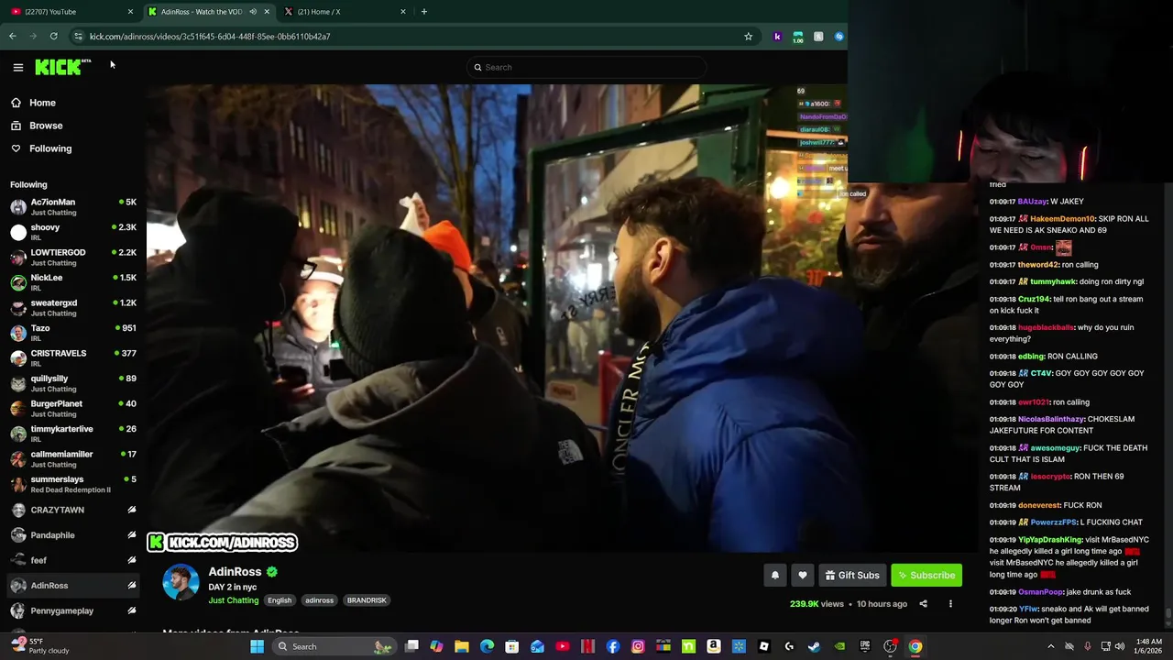Select the adinross tag

click(319, 600)
